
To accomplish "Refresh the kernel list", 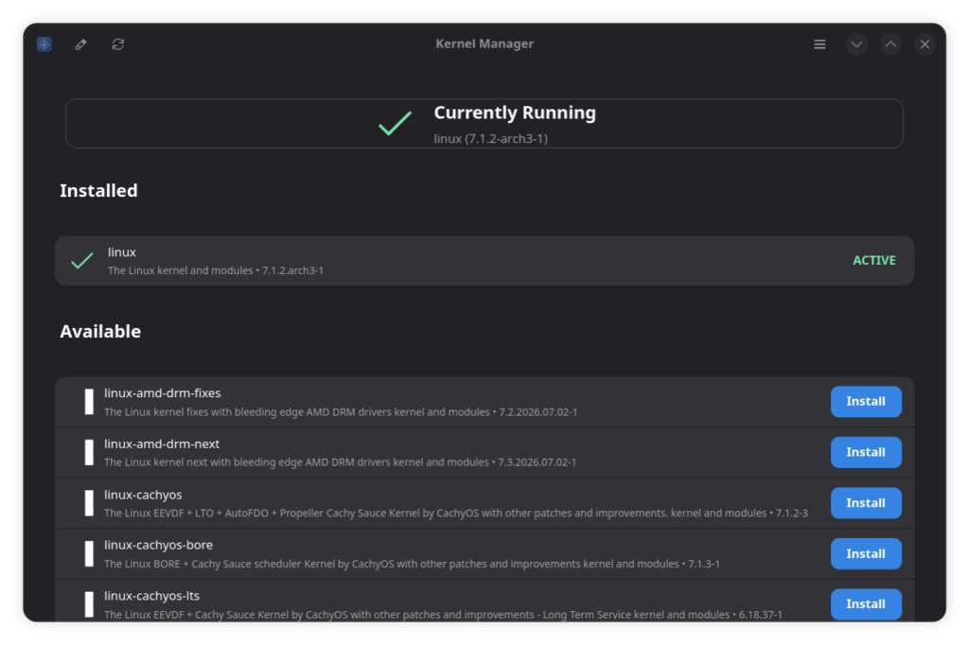I will tap(118, 44).
